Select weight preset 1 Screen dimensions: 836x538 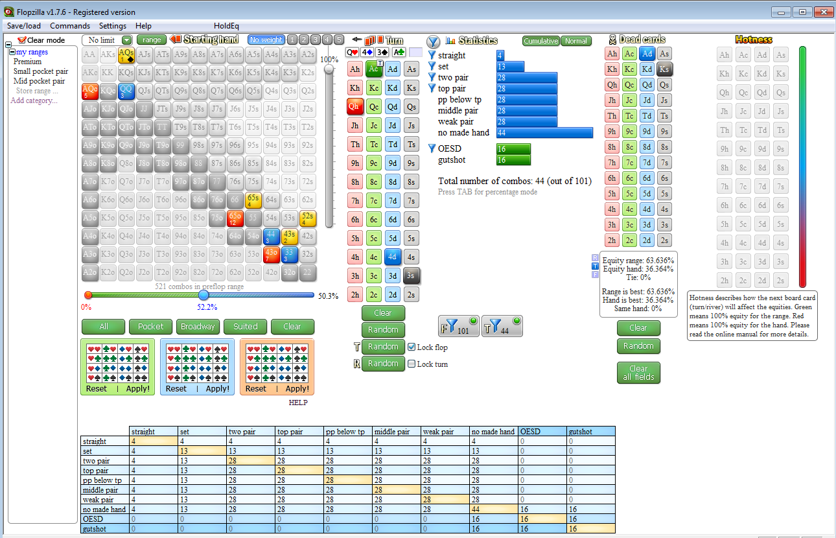[292, 40]
